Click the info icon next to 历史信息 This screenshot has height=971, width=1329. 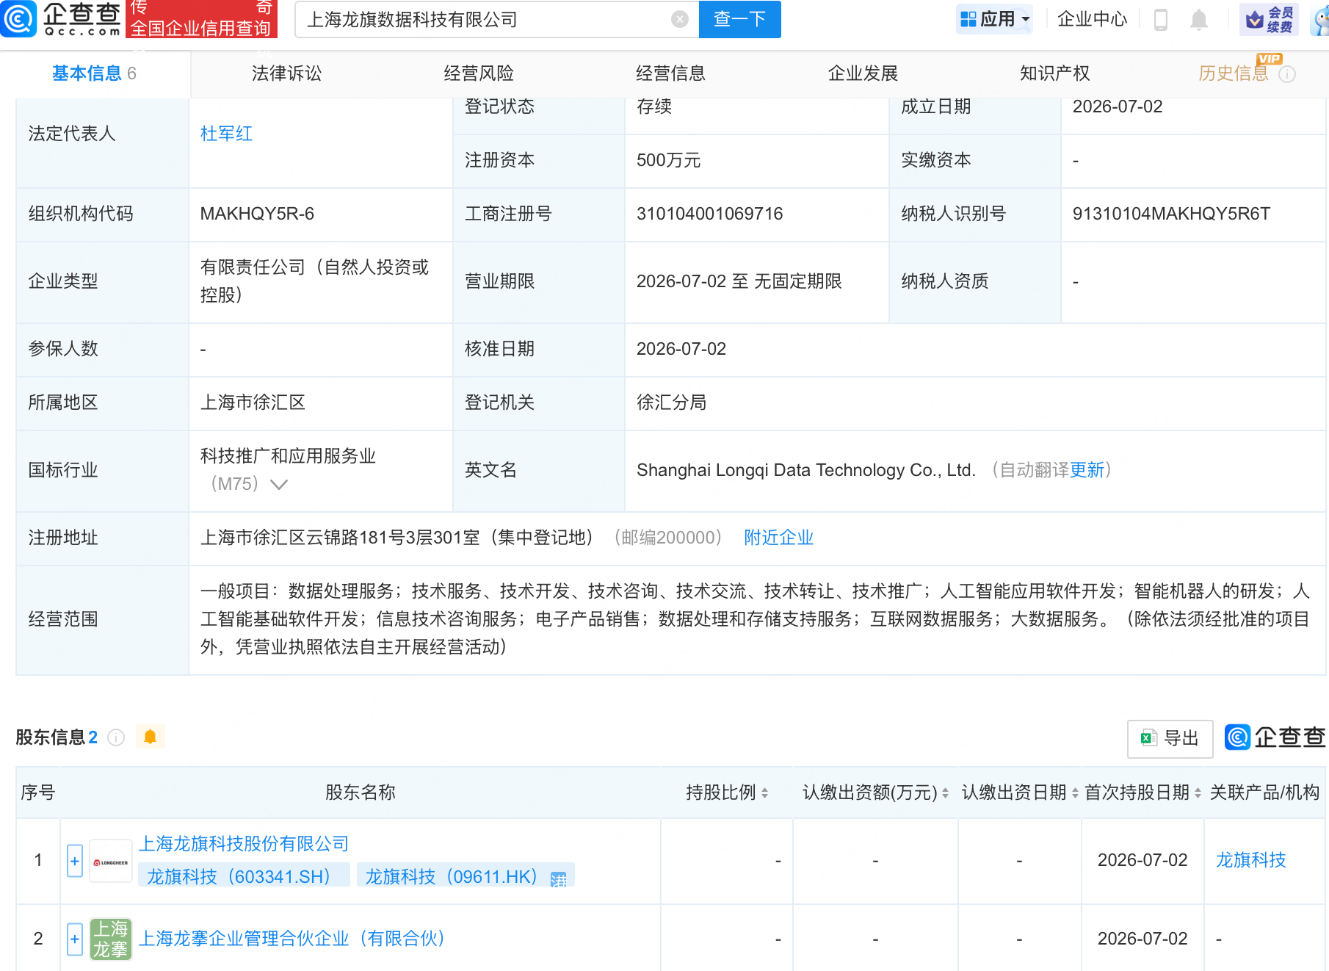(1287, 74)
